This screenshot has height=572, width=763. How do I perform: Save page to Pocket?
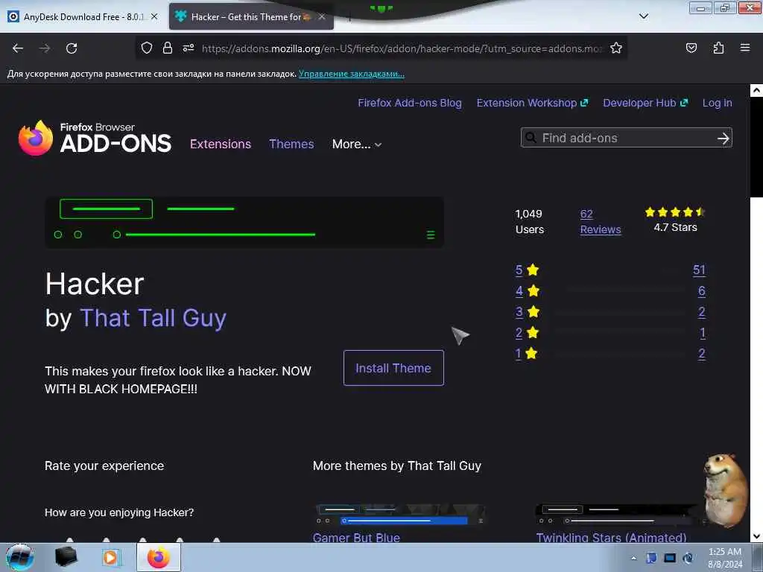click(691, 48)
